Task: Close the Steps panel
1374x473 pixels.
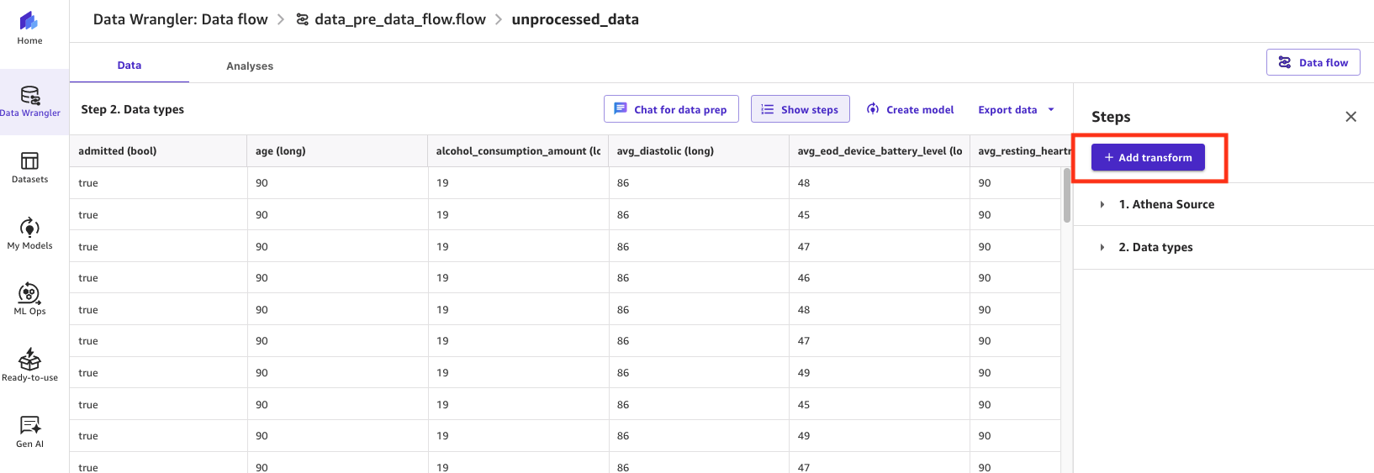Action: click(x=1350, y=117)
